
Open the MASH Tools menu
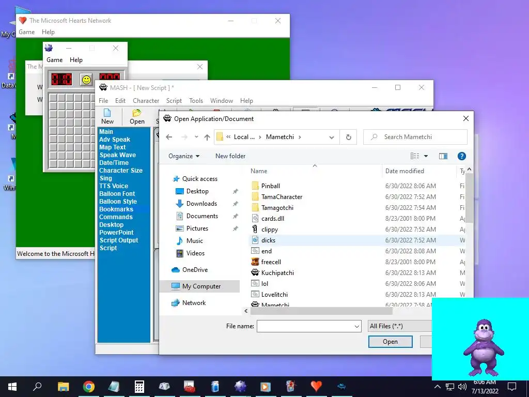coord(196,101)
